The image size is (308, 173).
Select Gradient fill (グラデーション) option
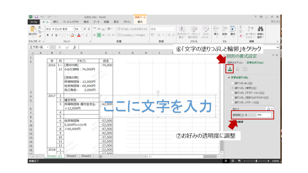(233, 93)
